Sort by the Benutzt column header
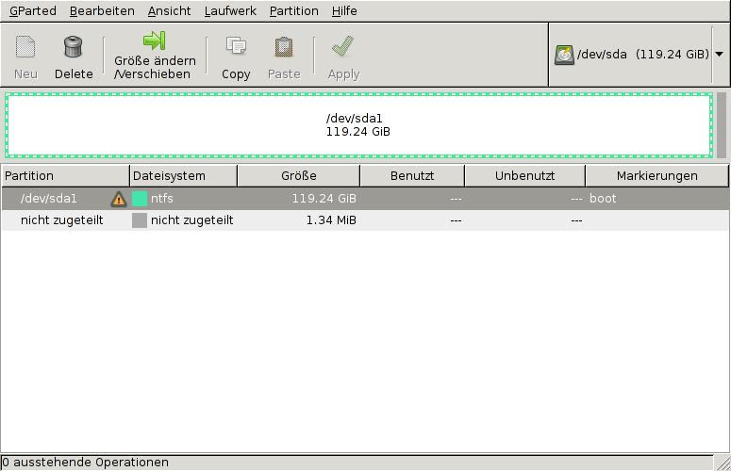731x471 pixels. [x=412, y=176]
